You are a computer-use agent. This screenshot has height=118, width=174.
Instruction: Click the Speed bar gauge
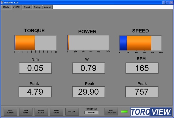click(140, 43)
